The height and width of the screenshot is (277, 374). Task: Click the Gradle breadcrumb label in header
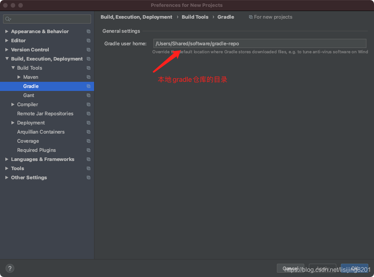coord(225,17)
